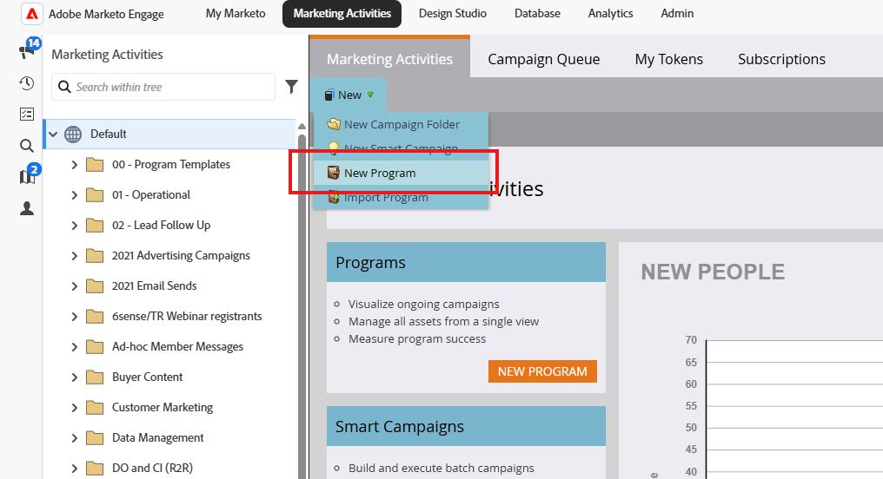Click the Customer Marketing folder icon
The image size is (883, 479).
[x=95, y=408]
